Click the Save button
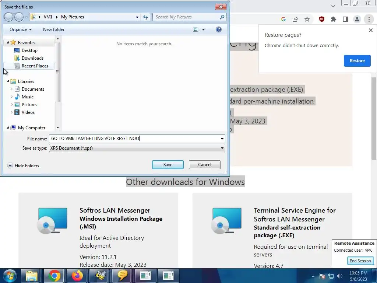The image size is (377, 283). pos(168,165)
